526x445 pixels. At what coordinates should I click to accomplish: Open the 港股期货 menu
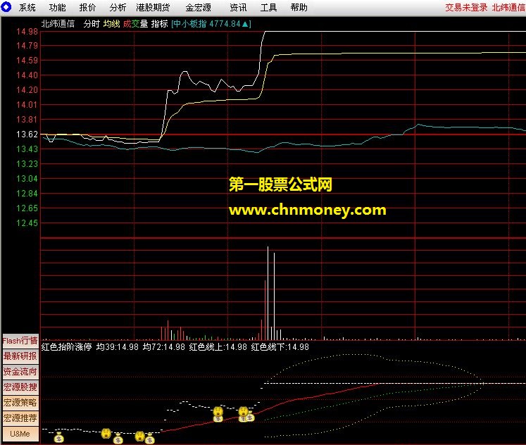coord(153,7)
